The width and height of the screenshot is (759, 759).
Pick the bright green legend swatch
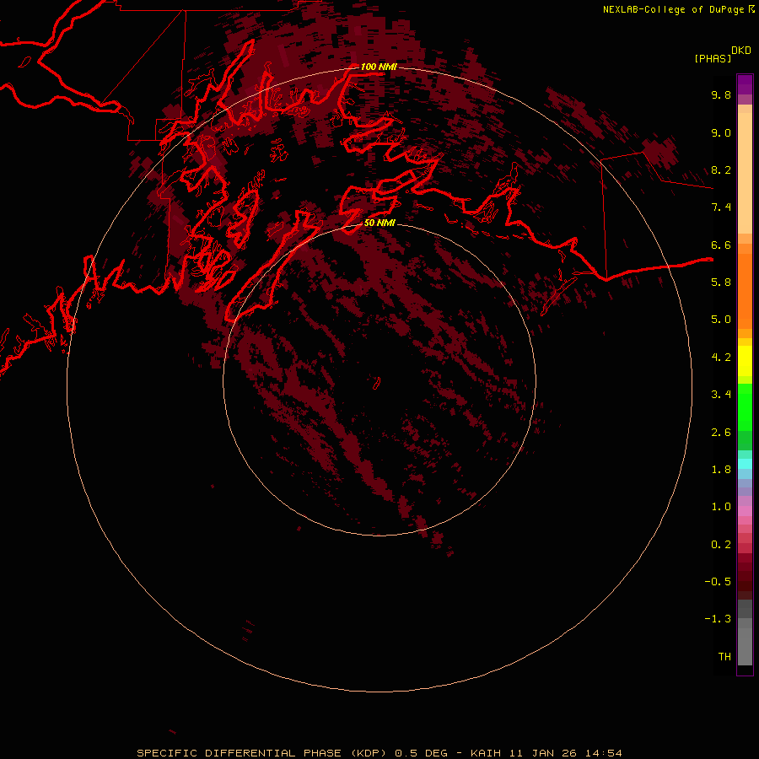(x=745, y=406)
